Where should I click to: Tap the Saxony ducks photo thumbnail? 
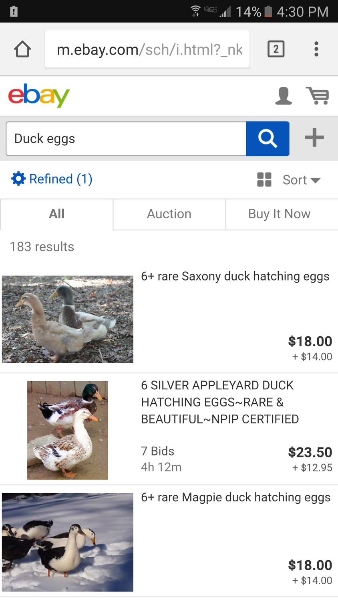68,319
